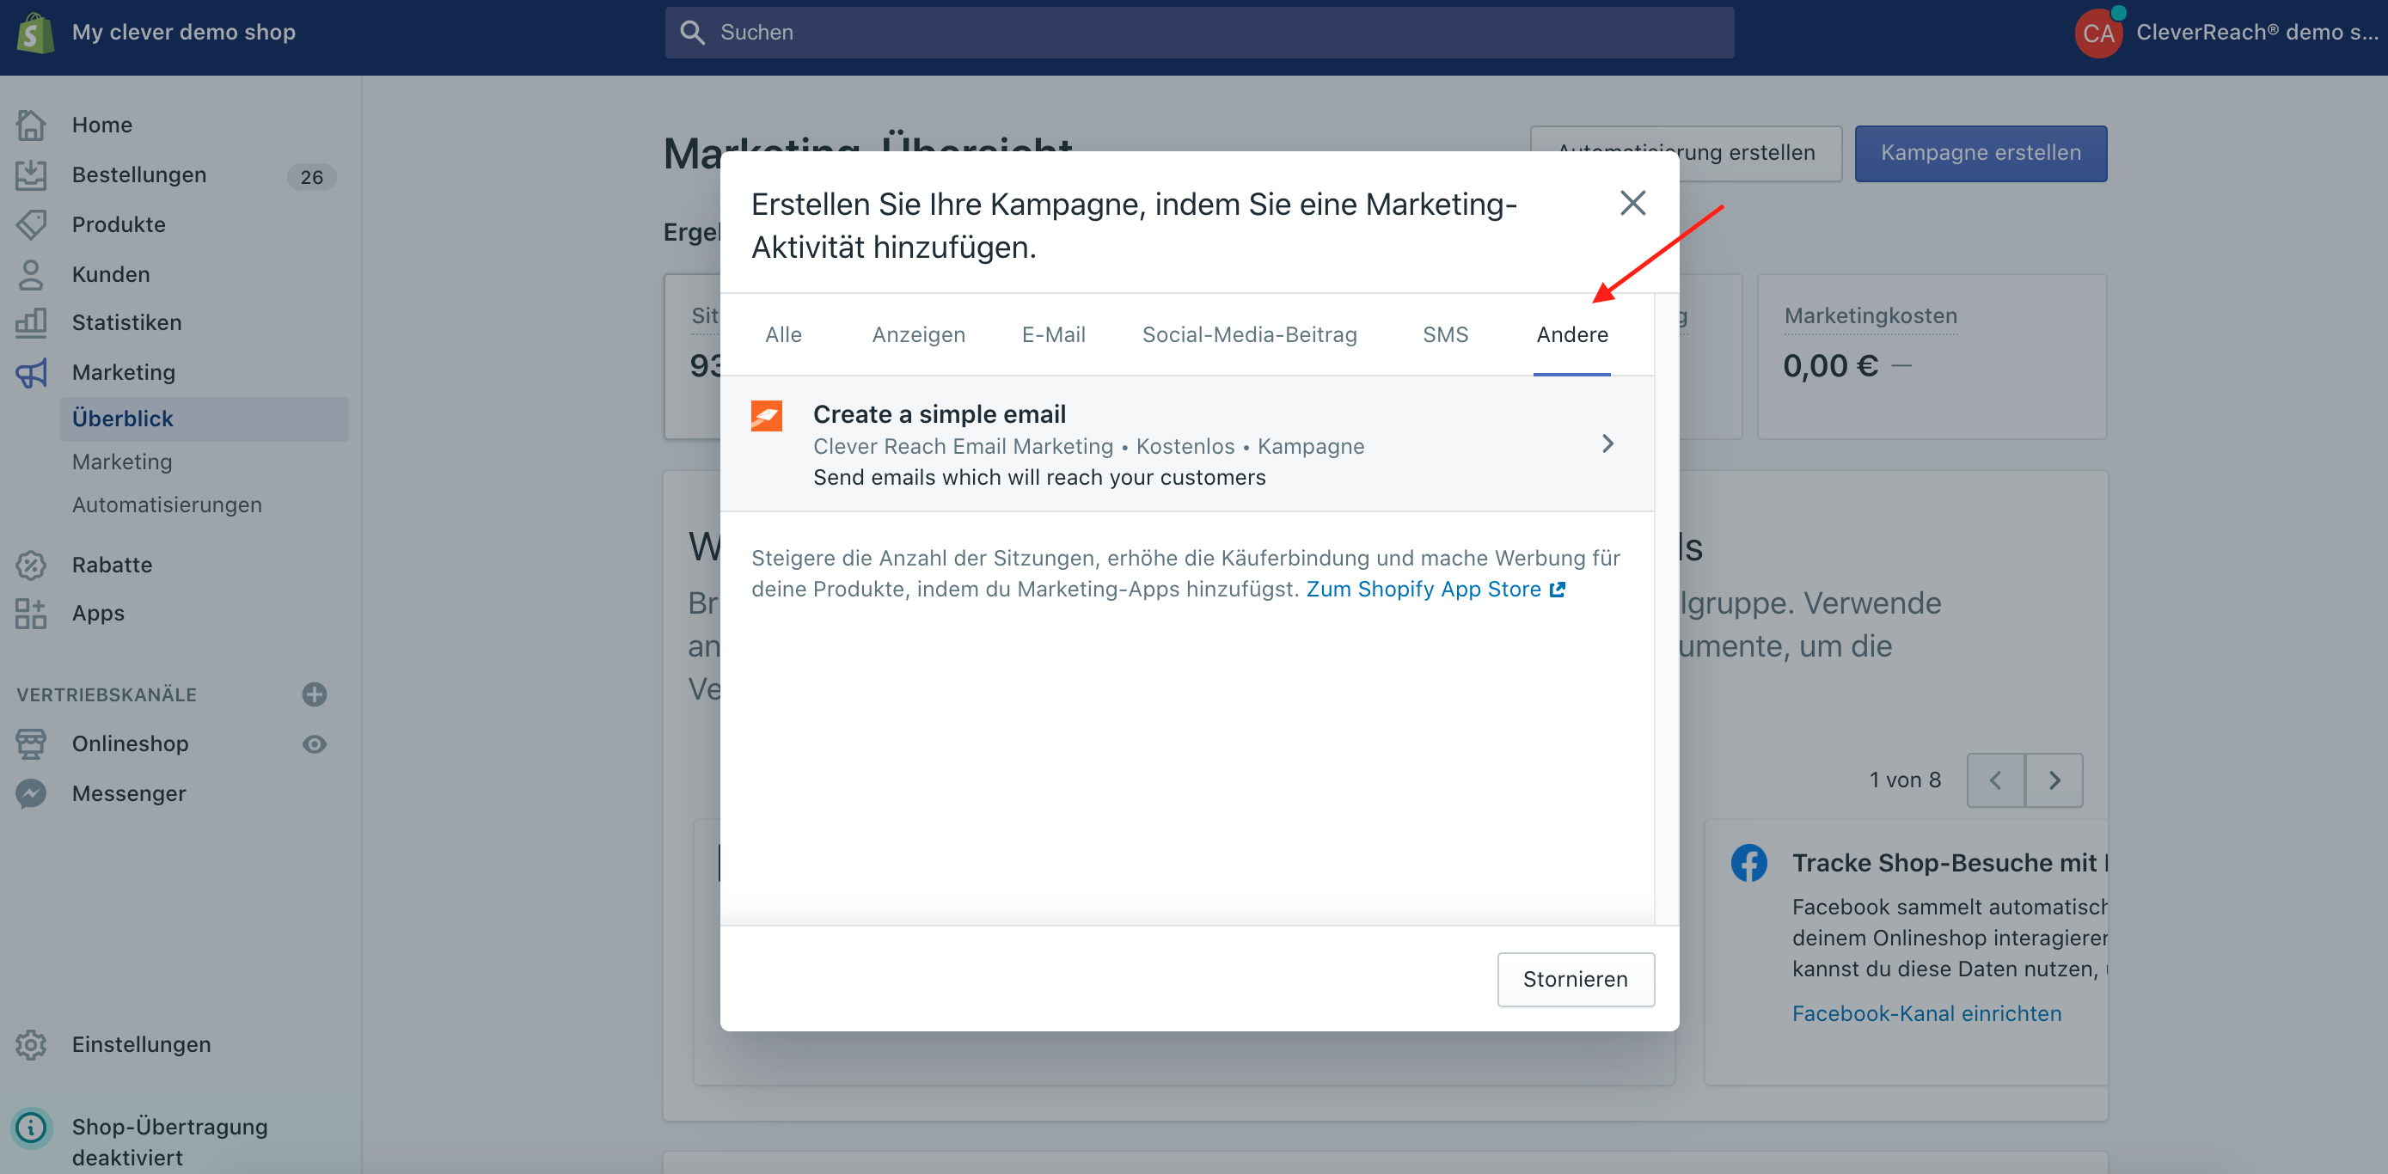Click the Marketing megaphone icon
Screen dimensions: 2388x1174
31,372
